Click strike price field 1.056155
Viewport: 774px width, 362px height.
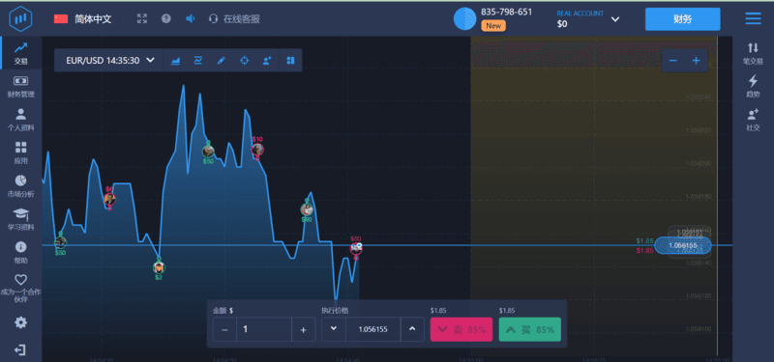pos(373,329)
